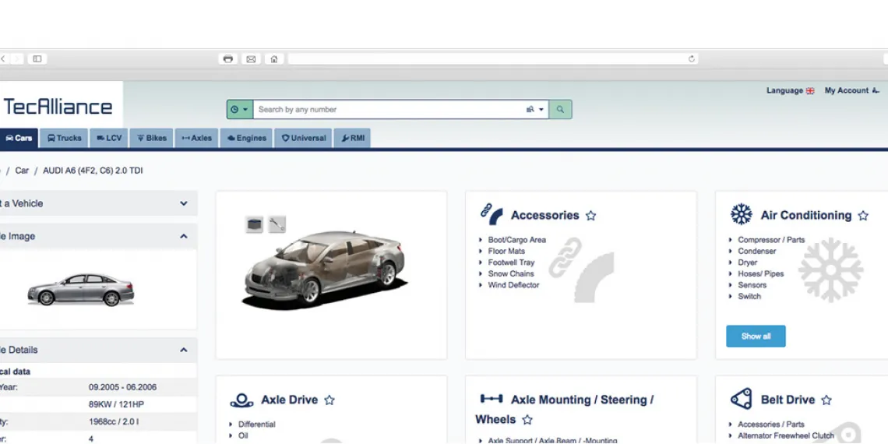Switch to the Trucks tab

64,138
